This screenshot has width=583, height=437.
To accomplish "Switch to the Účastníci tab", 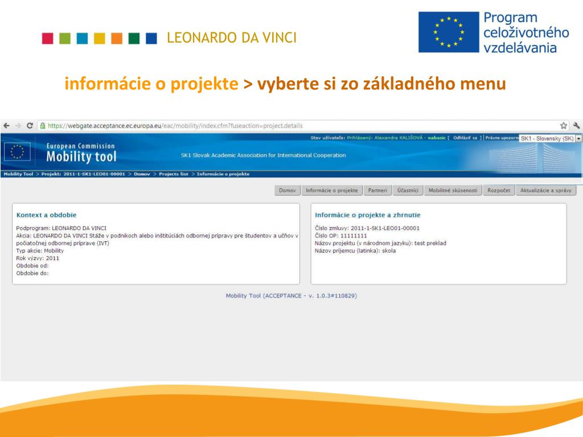I will click(408, 190).
